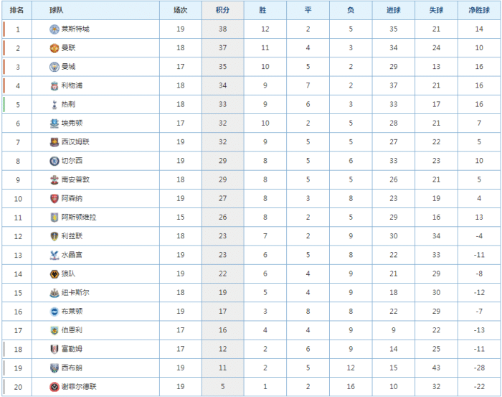The height and width of the screenshot is (397, 502).
Task: Click the Manchester City (曼城) club crest
Action: click(x=54, y=67)
